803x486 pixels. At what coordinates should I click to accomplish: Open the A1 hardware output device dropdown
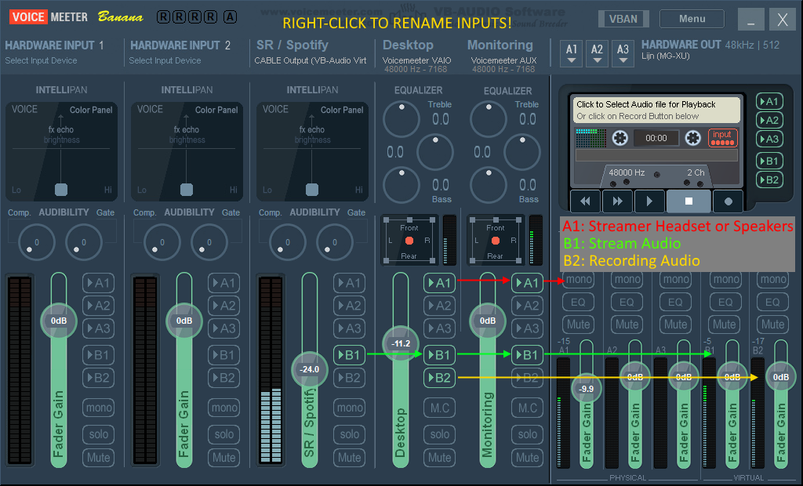pyautogui.click(x=572, y=54)
